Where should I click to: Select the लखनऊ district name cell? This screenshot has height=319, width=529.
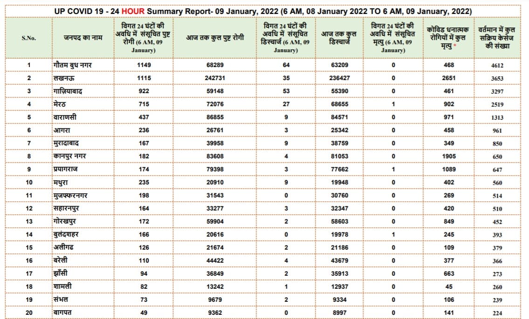tap(63, 78)
